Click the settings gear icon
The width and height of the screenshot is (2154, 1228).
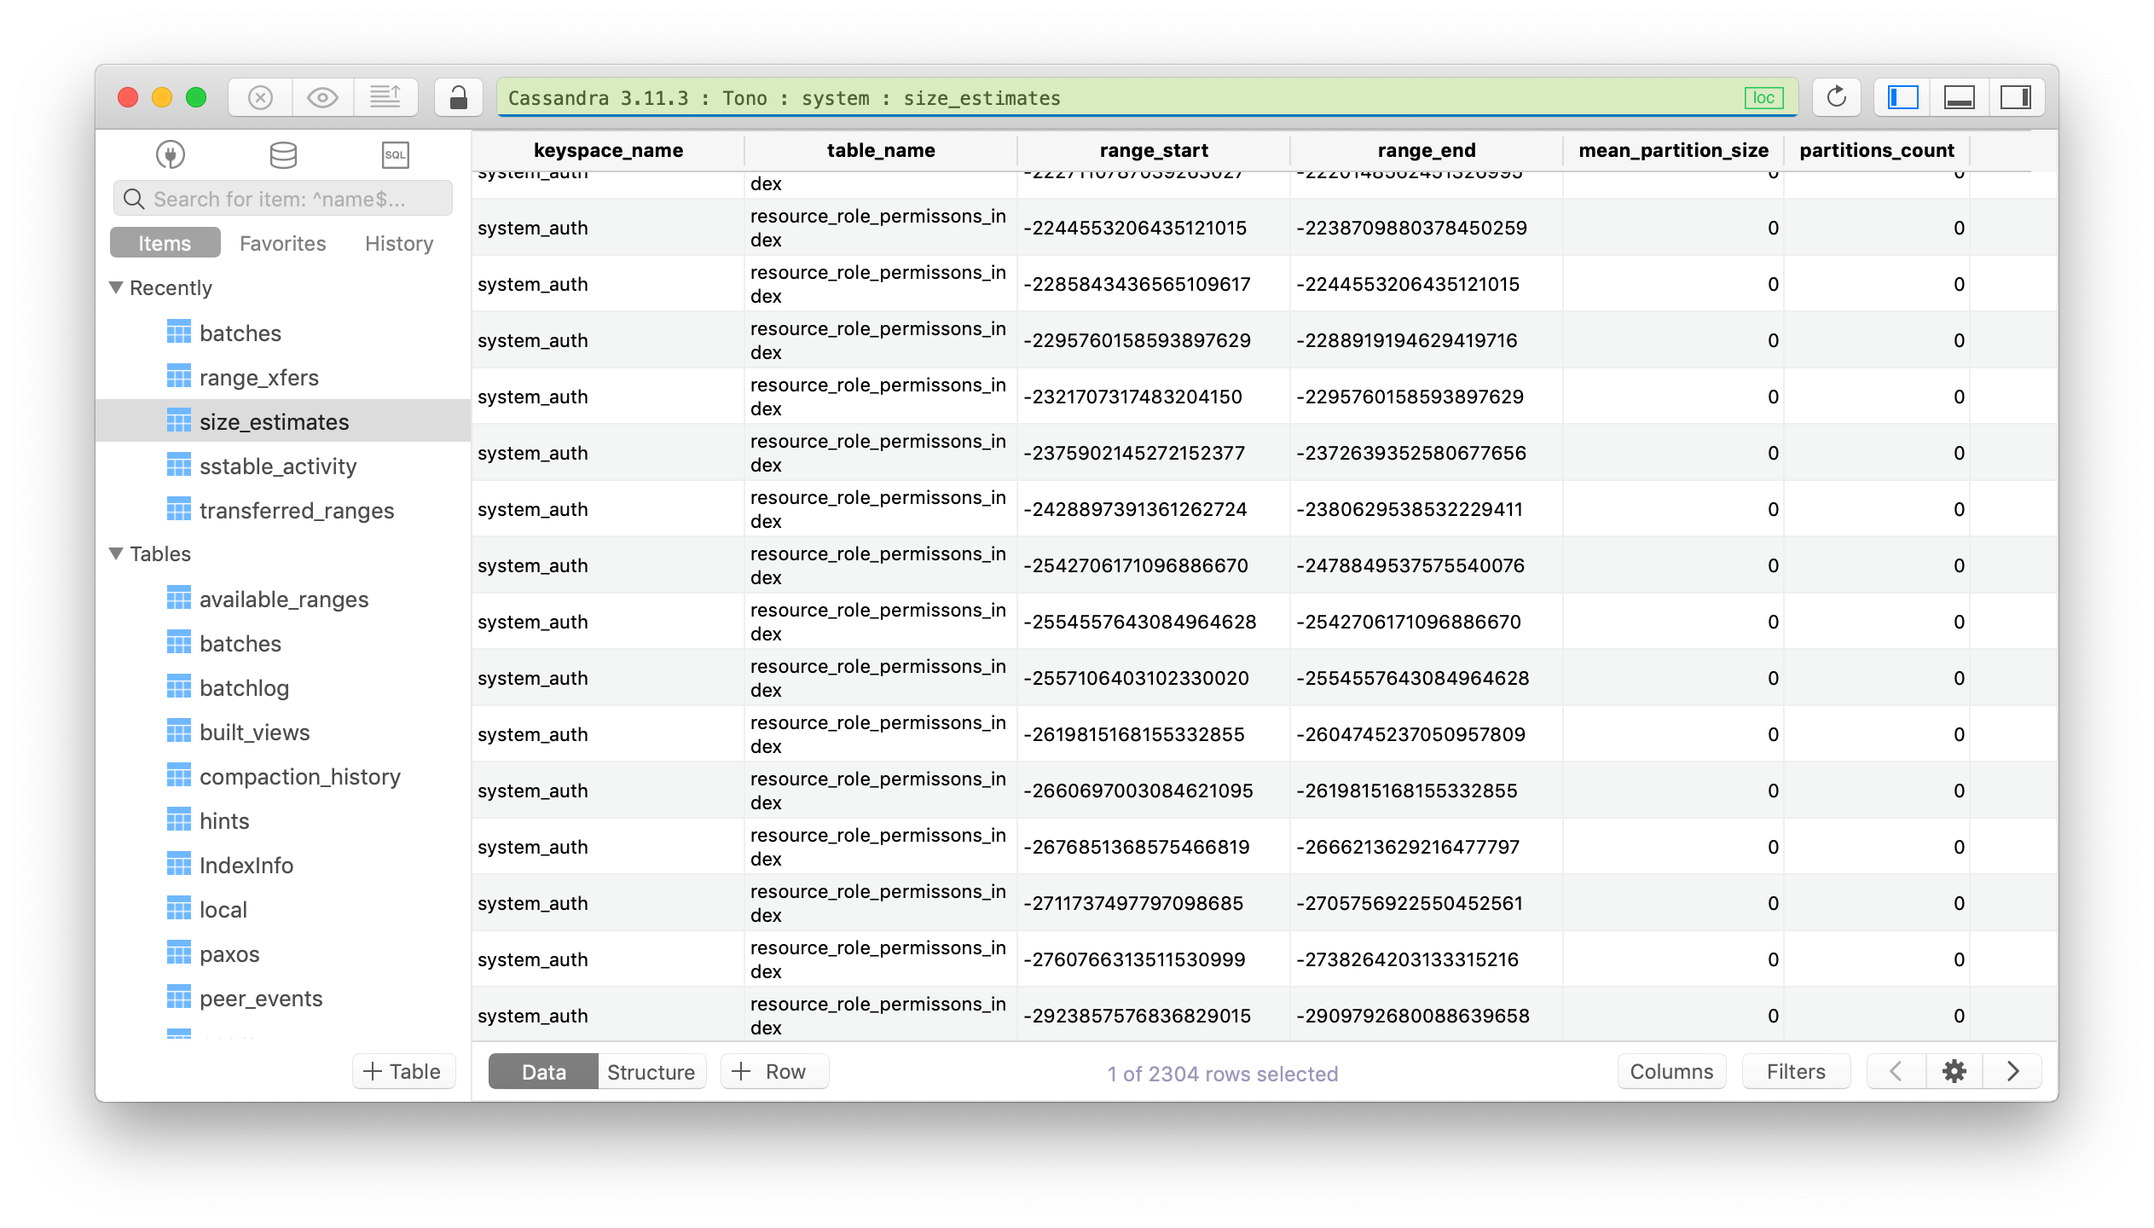point(1954,1071)
